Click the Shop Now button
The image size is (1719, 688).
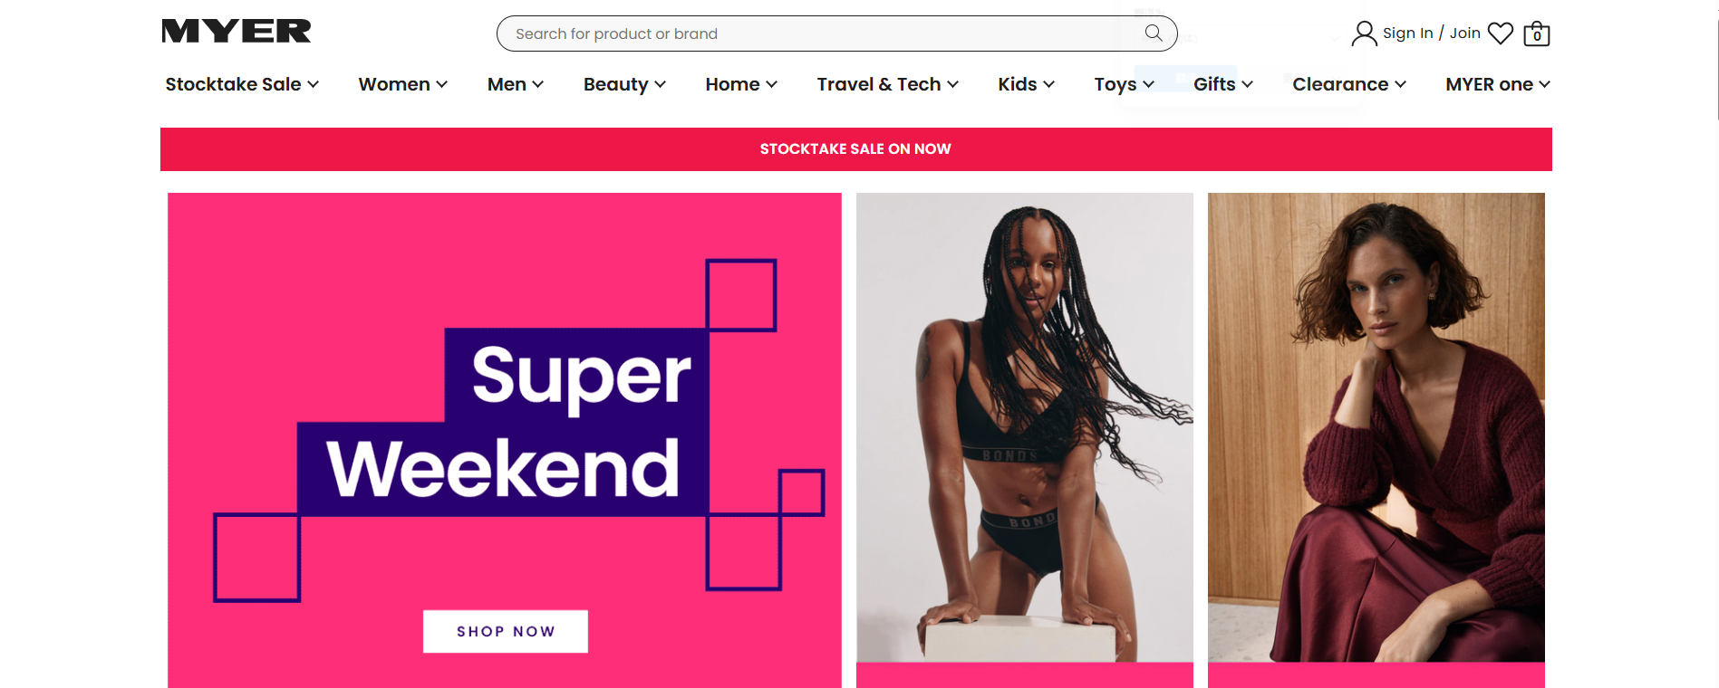pyautogui.click(x=506, y=631)
